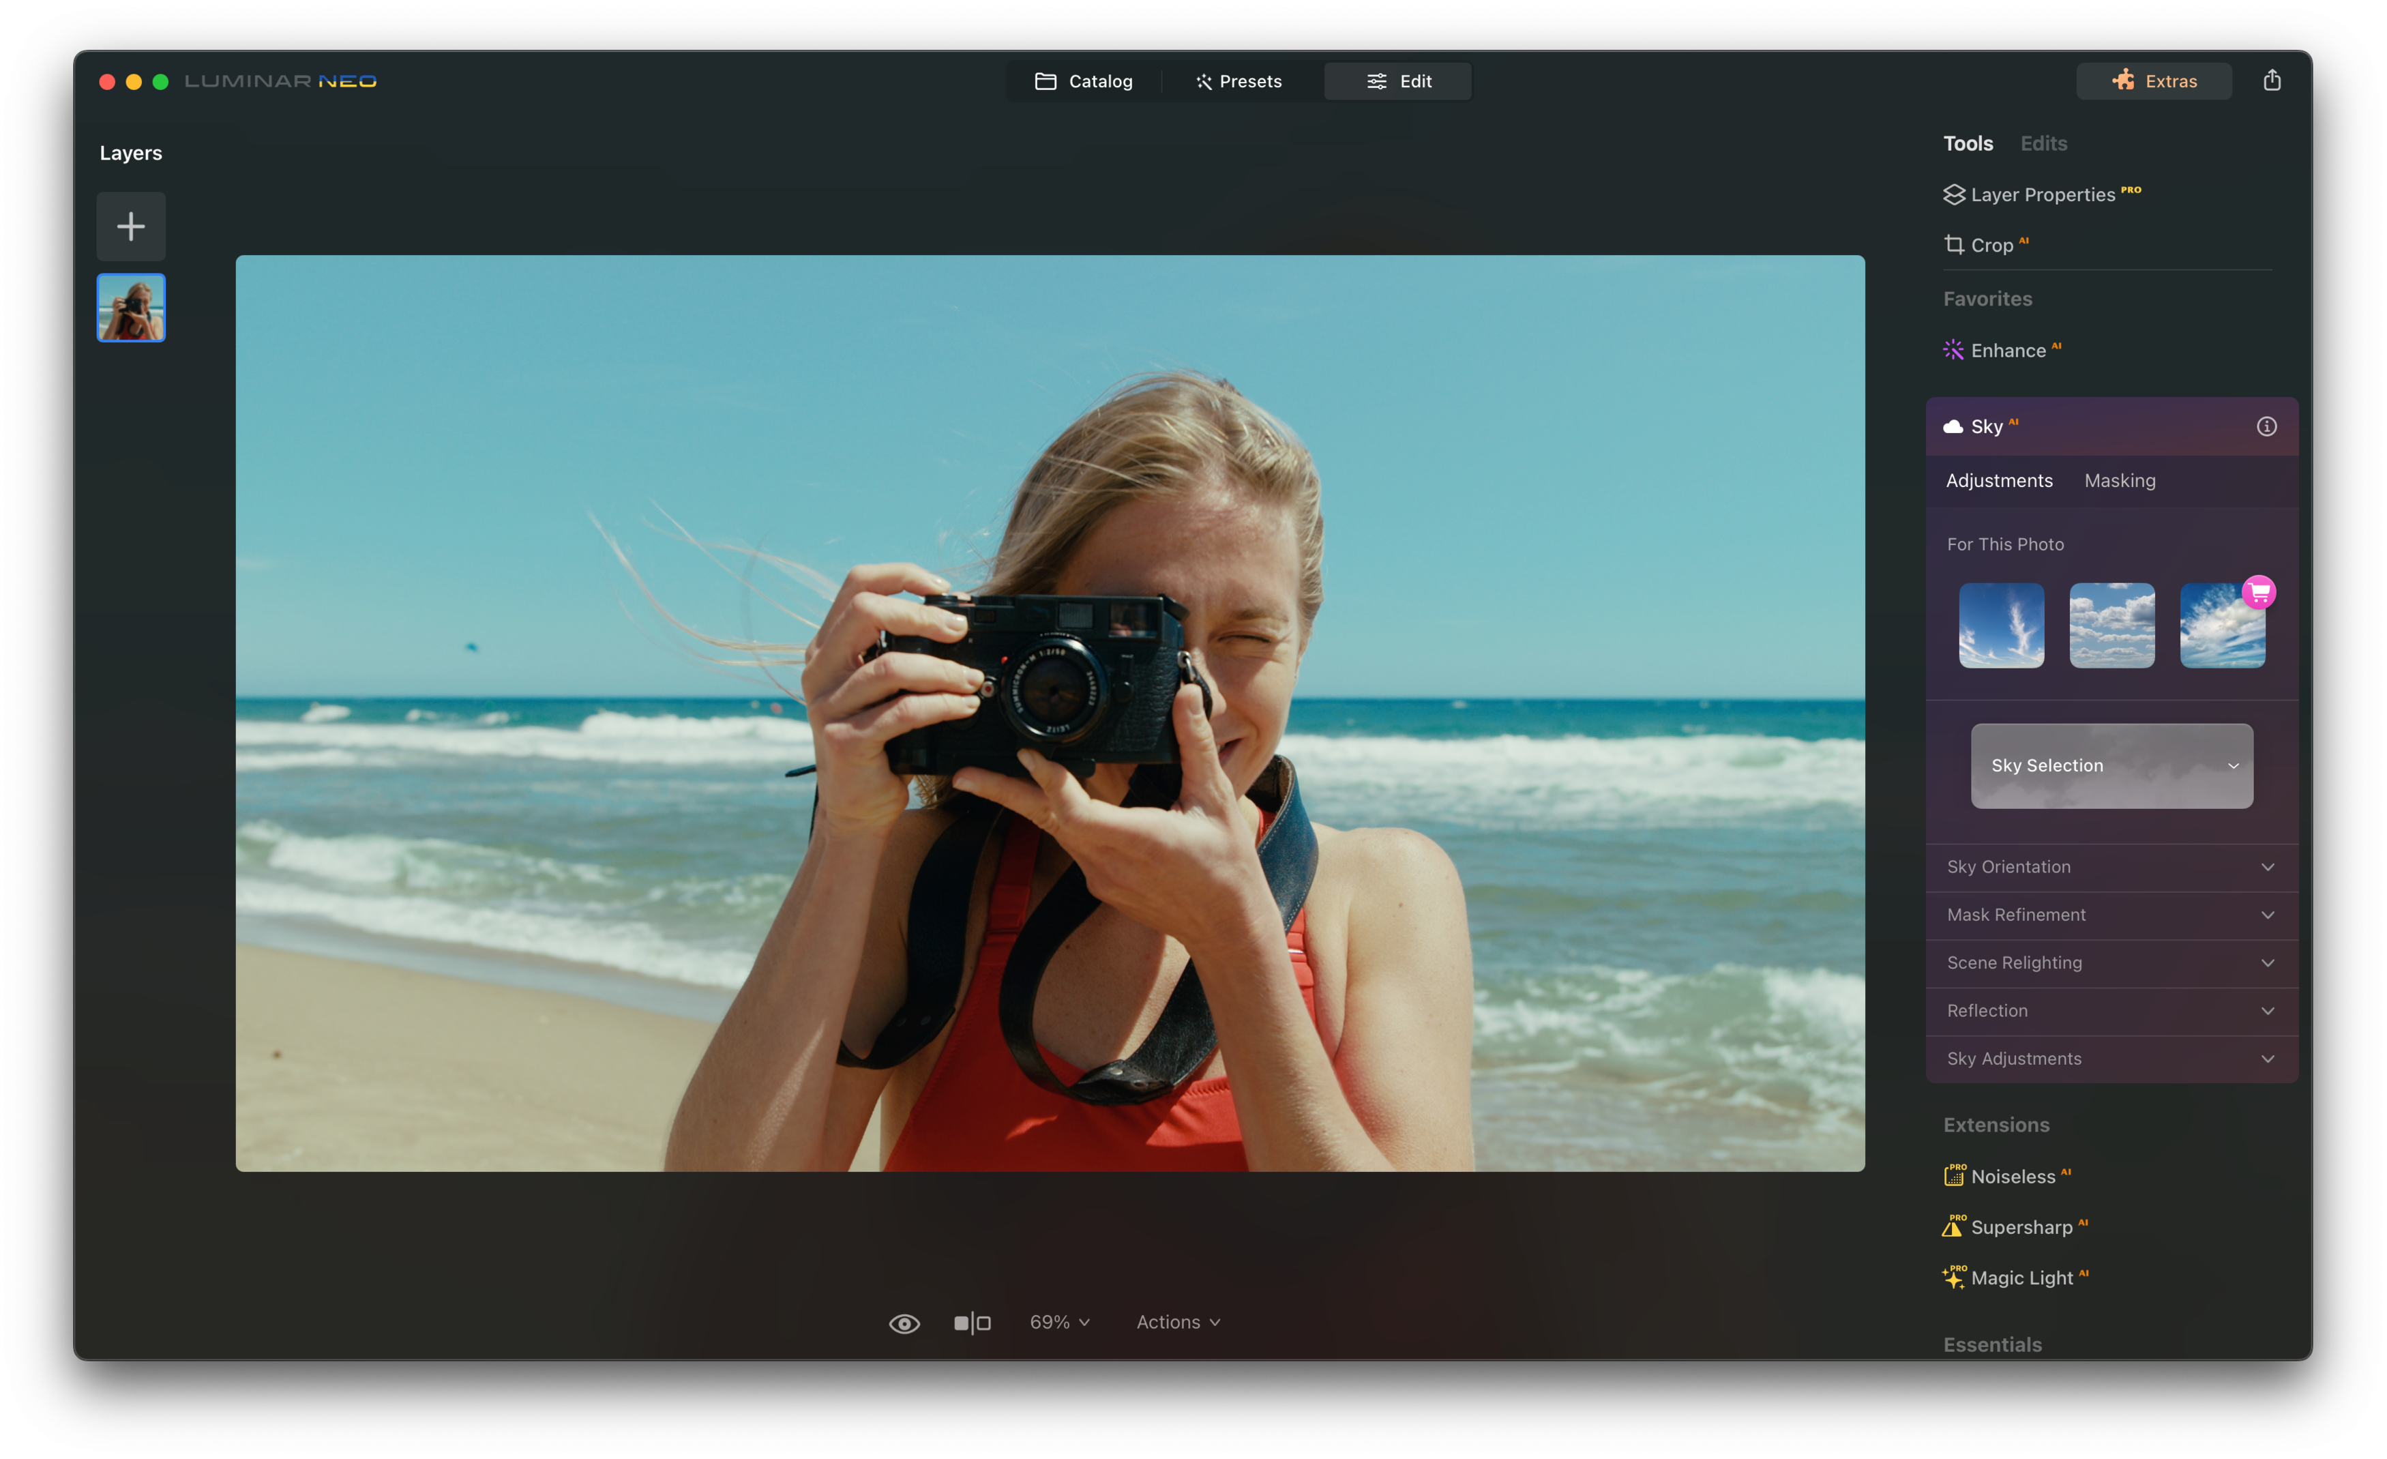This screenshot has height=1459, width=2387.
Task: Click the Luminar Neo logo text
Action: click(x=281, y=81)
